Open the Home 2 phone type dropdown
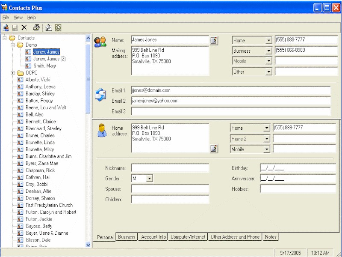This screenshot has width=342, height=257. click(x=268, y=138)
